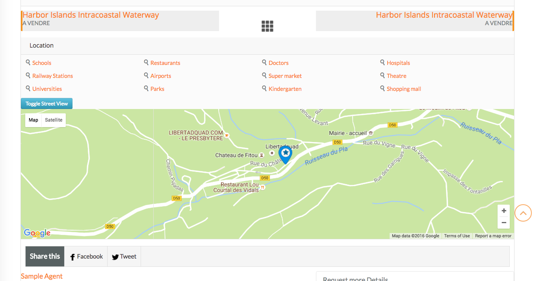Toggle Street View on the map
Viewport: 533px width, 281px height.
46,104
